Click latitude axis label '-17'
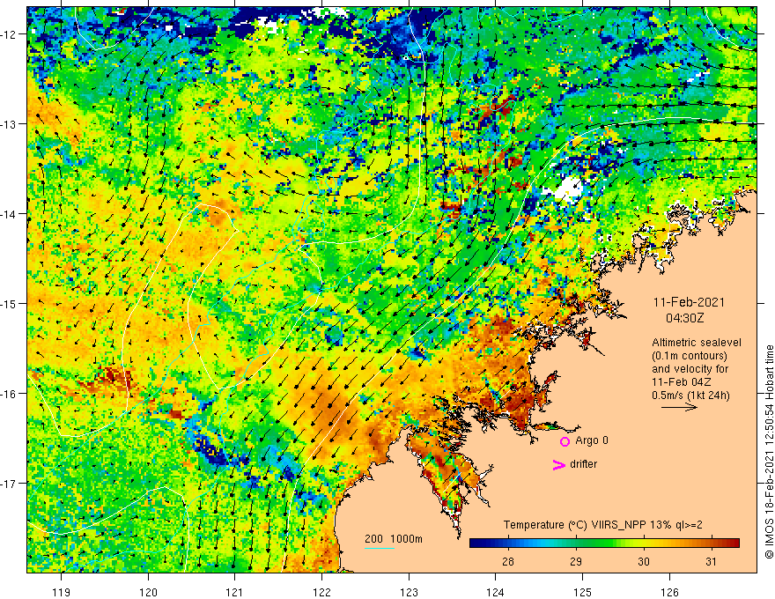 pos(9,483)
